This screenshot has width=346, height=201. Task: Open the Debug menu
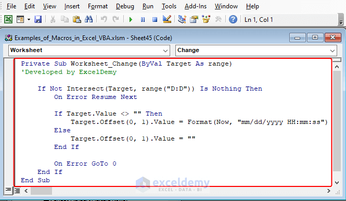tap(125, 6)
